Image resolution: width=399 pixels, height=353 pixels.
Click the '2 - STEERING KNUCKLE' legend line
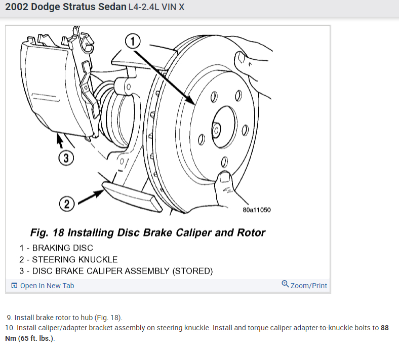tap(68, 259)
